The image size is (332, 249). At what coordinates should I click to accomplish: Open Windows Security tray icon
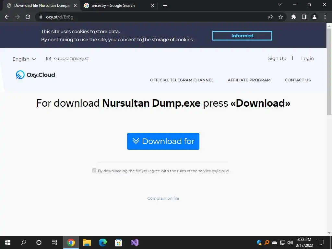259,243
